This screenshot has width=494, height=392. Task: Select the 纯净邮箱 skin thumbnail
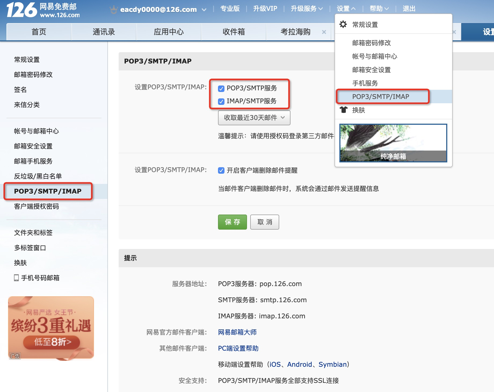pyautogui.click(x=393, y=143)
